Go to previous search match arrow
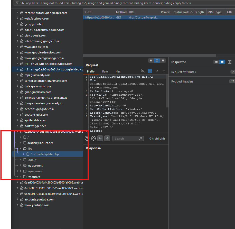Viewport: 235px width, 229px height. pos(100,138)
